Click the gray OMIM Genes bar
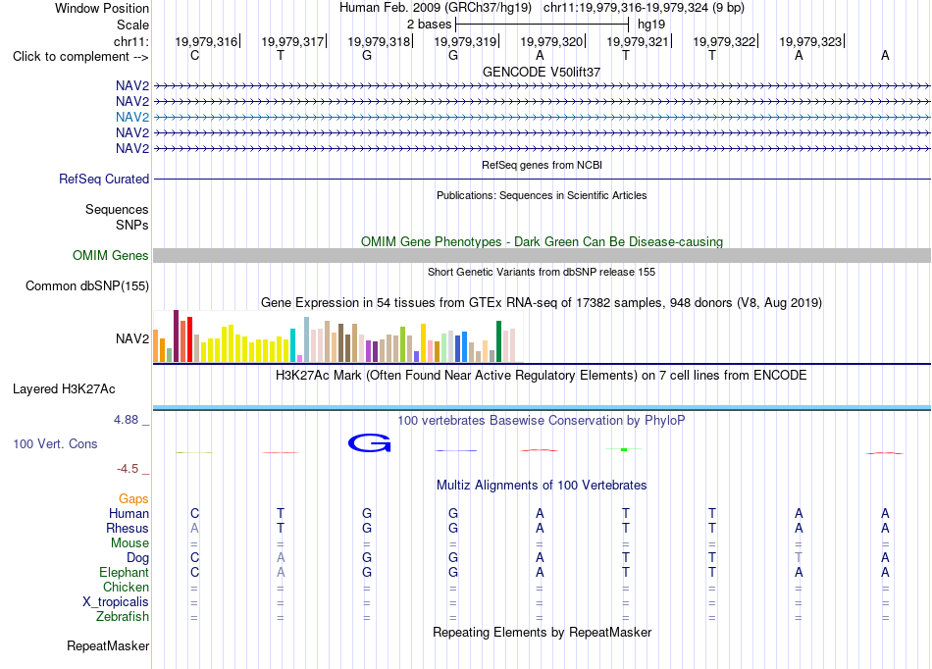 [x=542, y=255]
